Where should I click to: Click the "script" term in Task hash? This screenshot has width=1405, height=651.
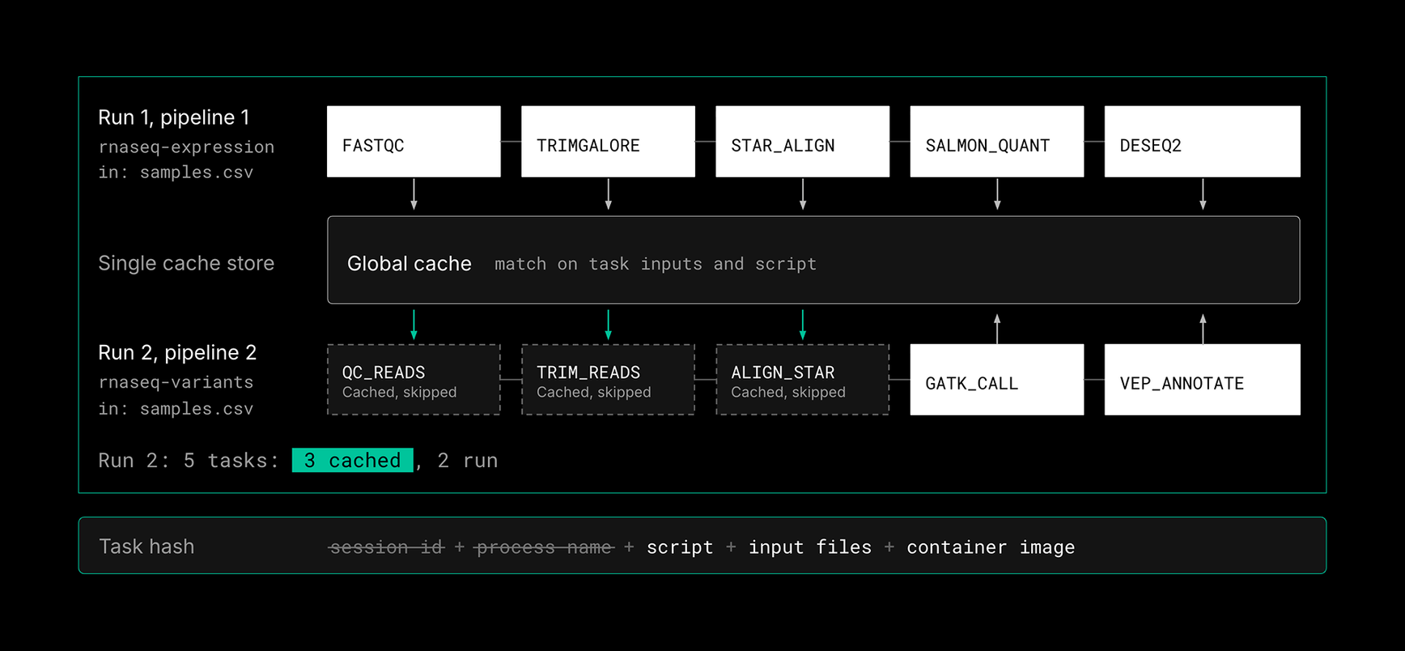click(x=680, y=547)
